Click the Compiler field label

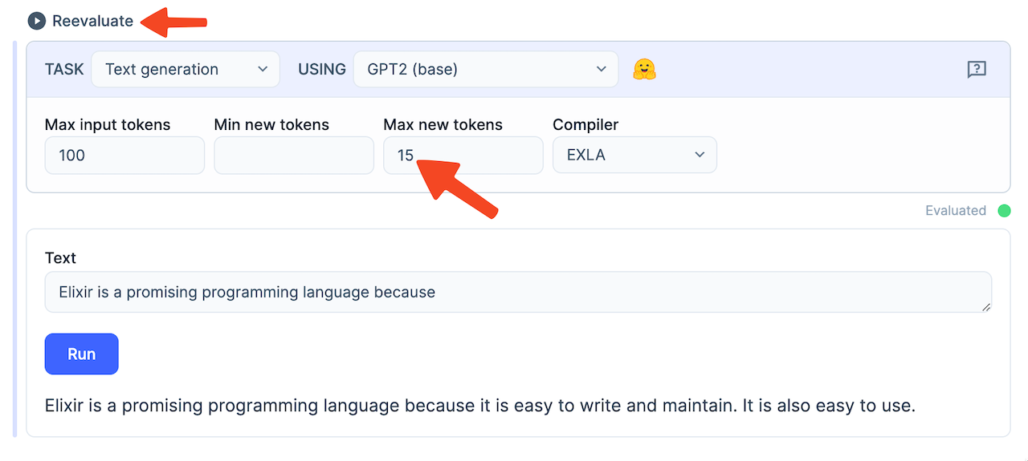pos(585,125)
